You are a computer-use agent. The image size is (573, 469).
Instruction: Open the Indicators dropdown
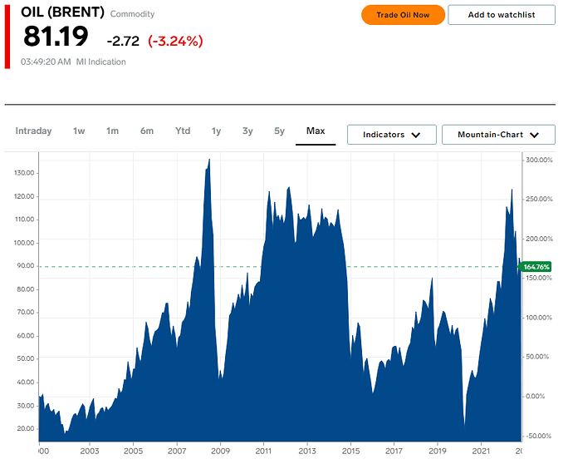tap(392, 135)
